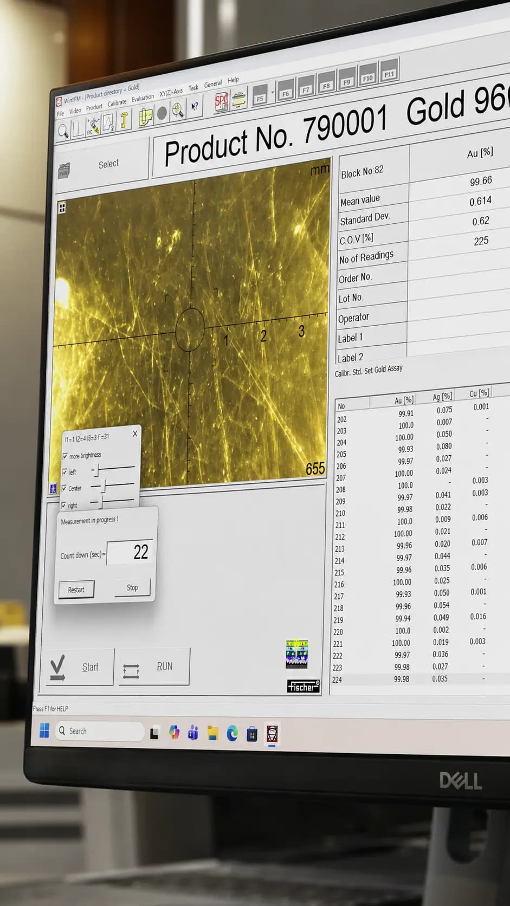Open the Windows Start menu
This screenshot has width=510, height=906.
click(44, 730)
